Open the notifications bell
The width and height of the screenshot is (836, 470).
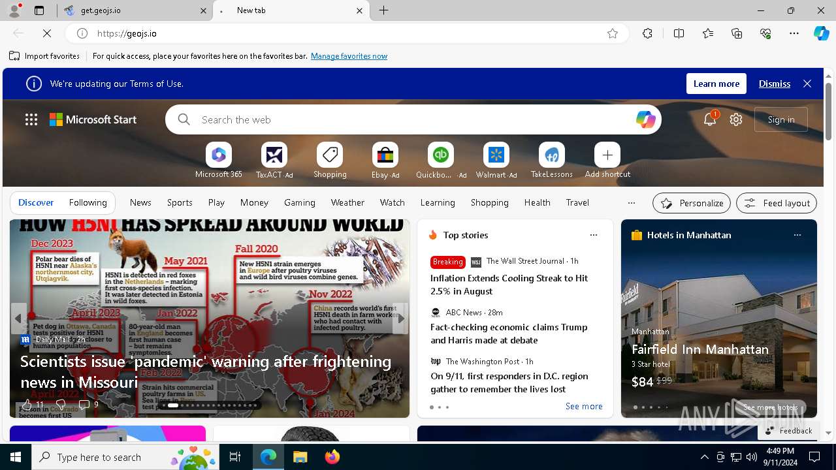(x=710, y=119)
